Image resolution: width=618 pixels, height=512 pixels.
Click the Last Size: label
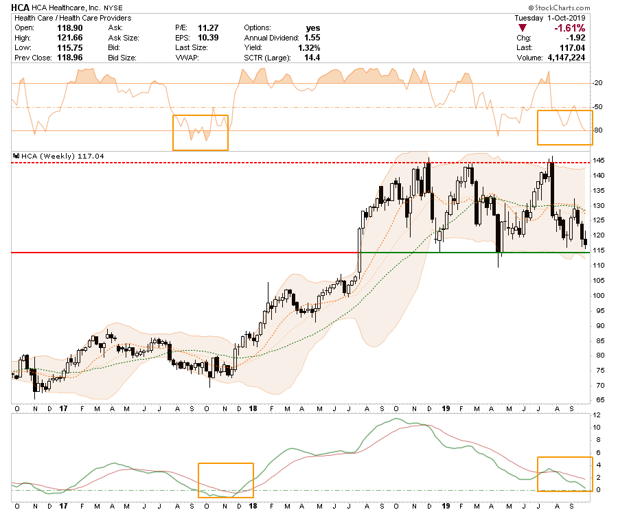click(x=192, y=47)
